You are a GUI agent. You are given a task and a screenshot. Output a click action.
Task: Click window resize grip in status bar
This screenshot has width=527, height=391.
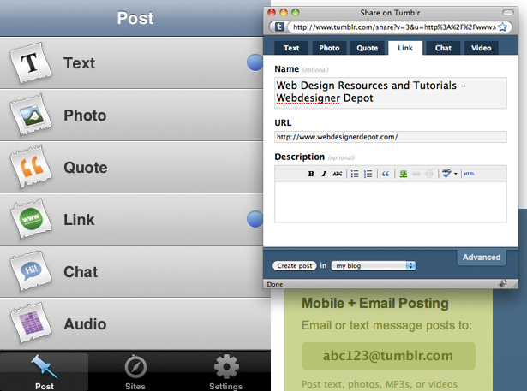pos(514,285)
